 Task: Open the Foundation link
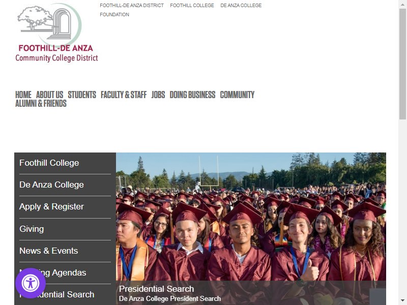[x=114, y=15]
